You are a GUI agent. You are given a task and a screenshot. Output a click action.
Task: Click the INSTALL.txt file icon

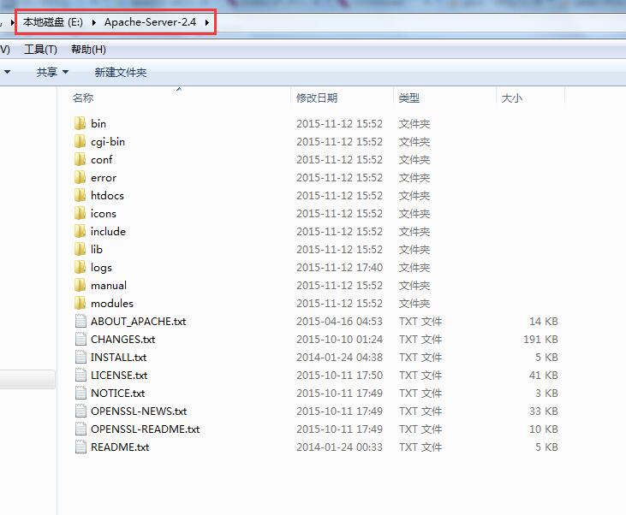coord(80,357)
